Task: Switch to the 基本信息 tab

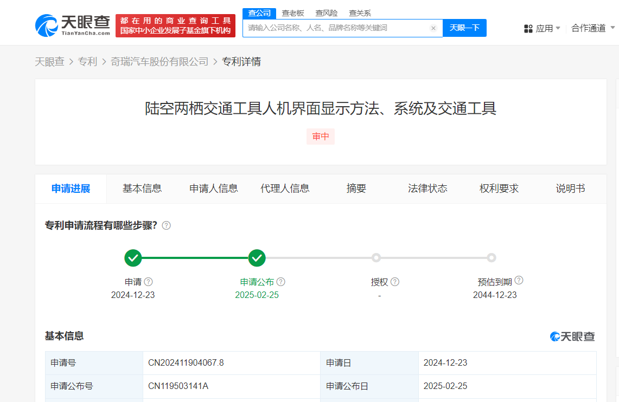Action: (x=142, y=189)
